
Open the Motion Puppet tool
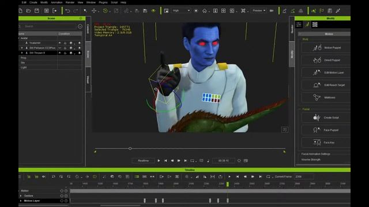(326, 48)
